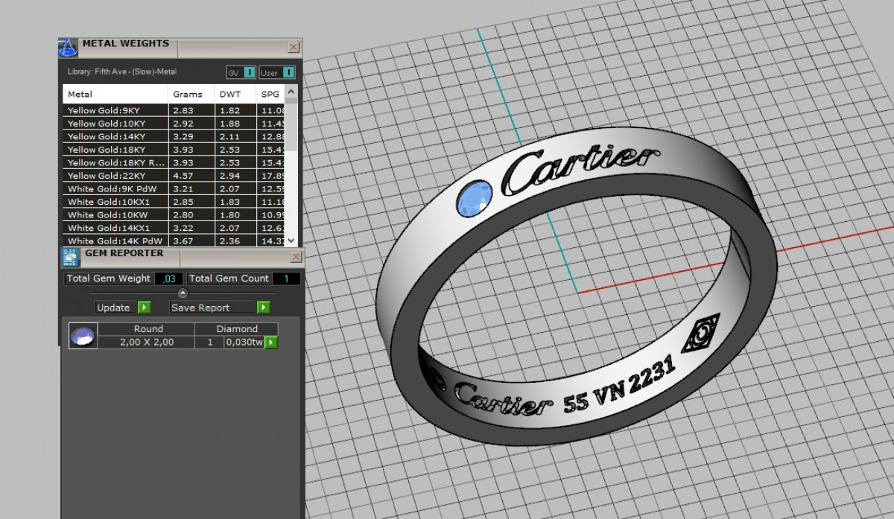Collapse the Gem Reporter totals section
The width and height of the screenshot is (894, 519).
[183, 293]
